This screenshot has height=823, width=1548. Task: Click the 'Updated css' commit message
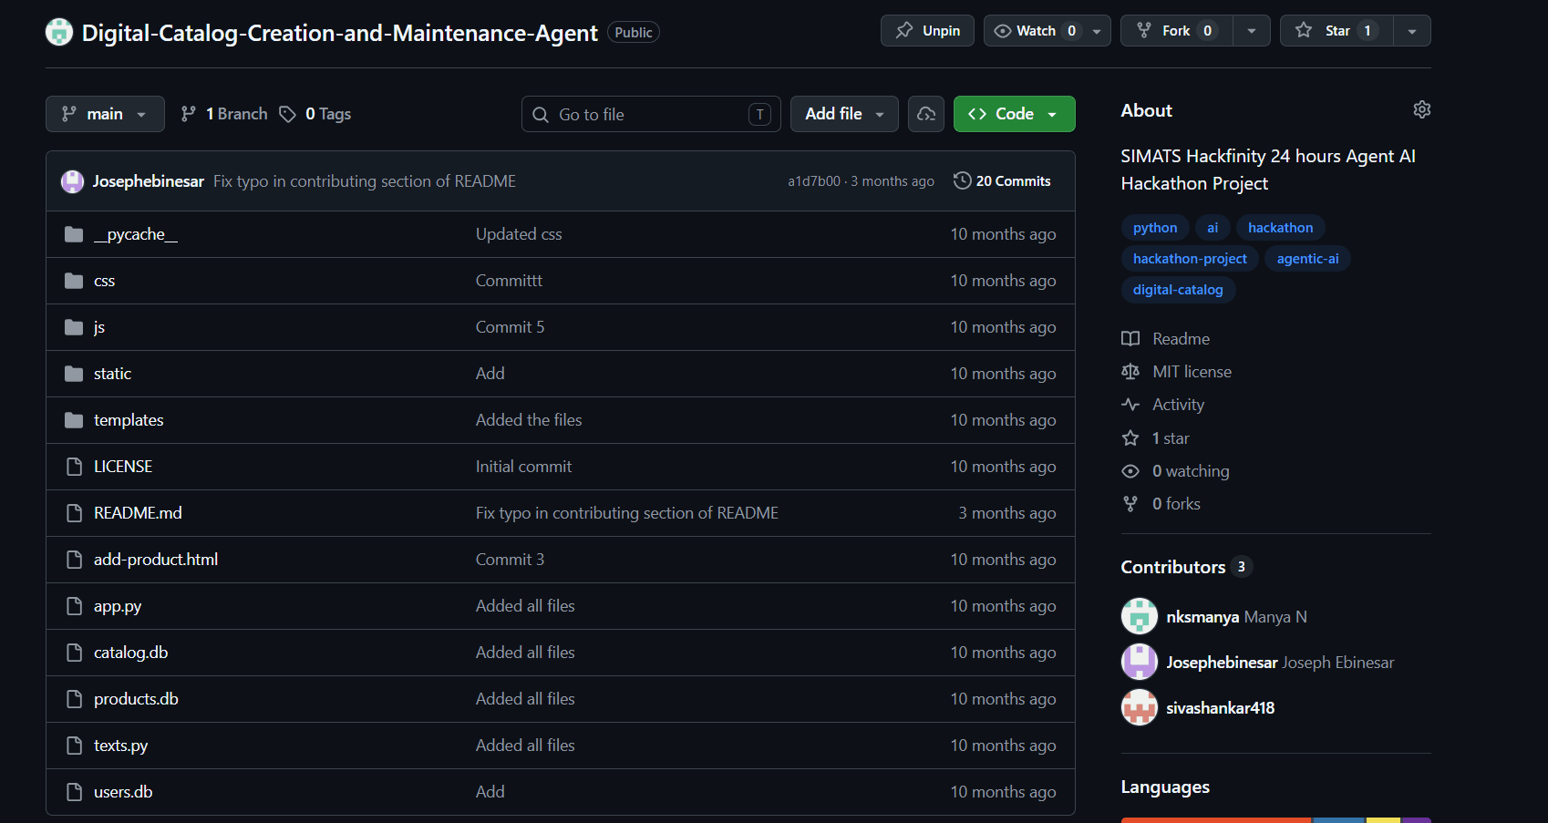coord(519,234)
